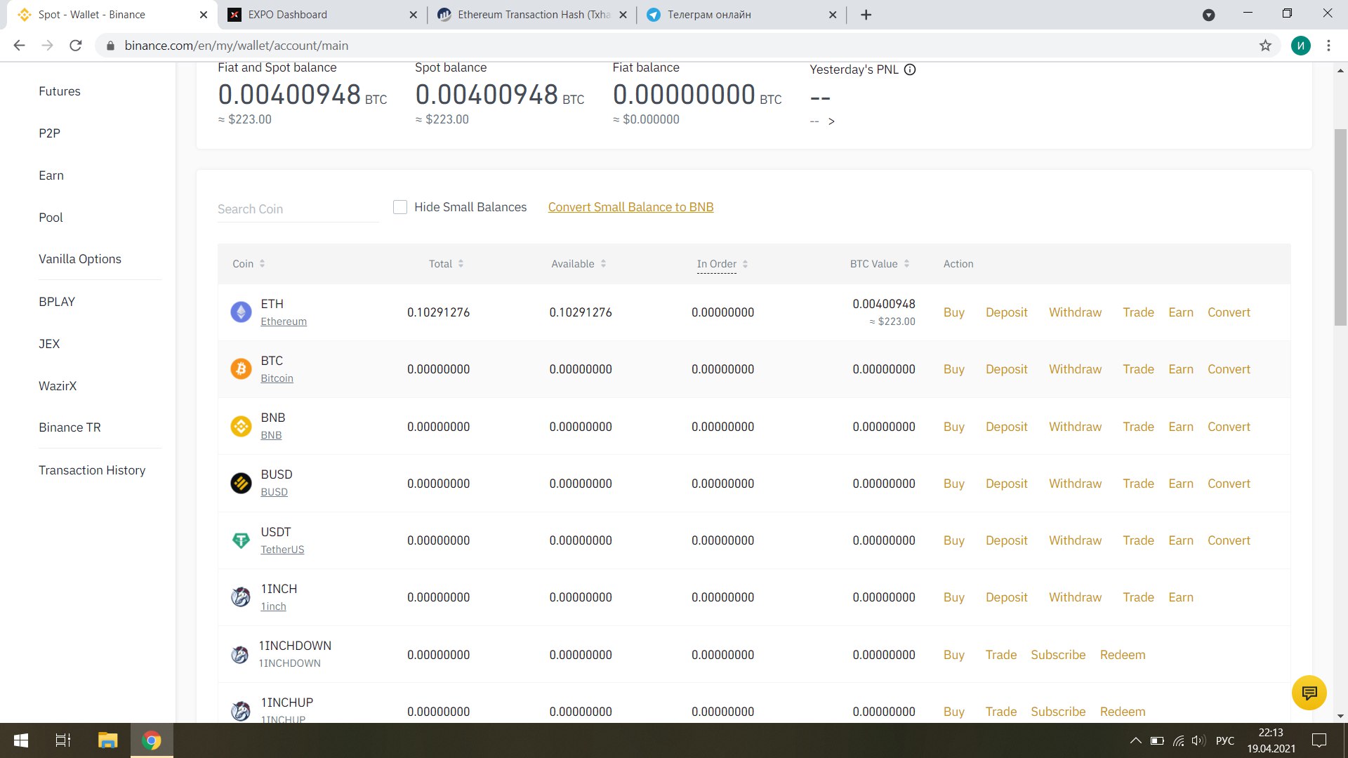1348x758 pixels.
Task: Open Vanilla Options in the sidebar
Action: point(80,259)
